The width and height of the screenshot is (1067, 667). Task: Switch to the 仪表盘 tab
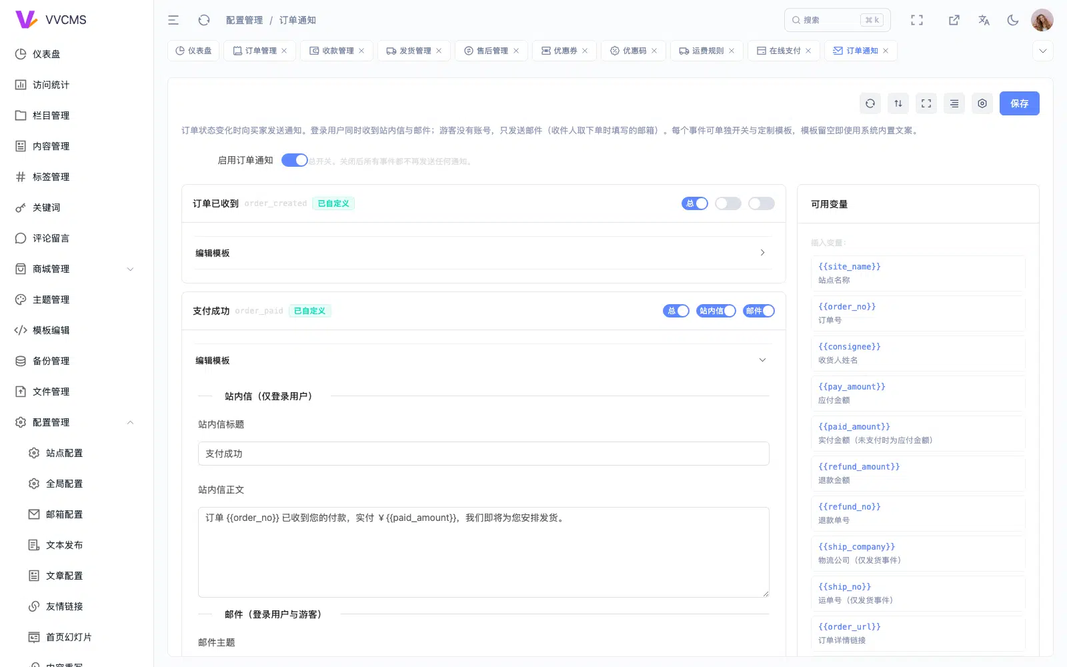point(194,51)
